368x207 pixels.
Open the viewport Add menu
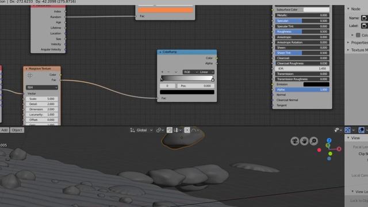pos(4,130)
